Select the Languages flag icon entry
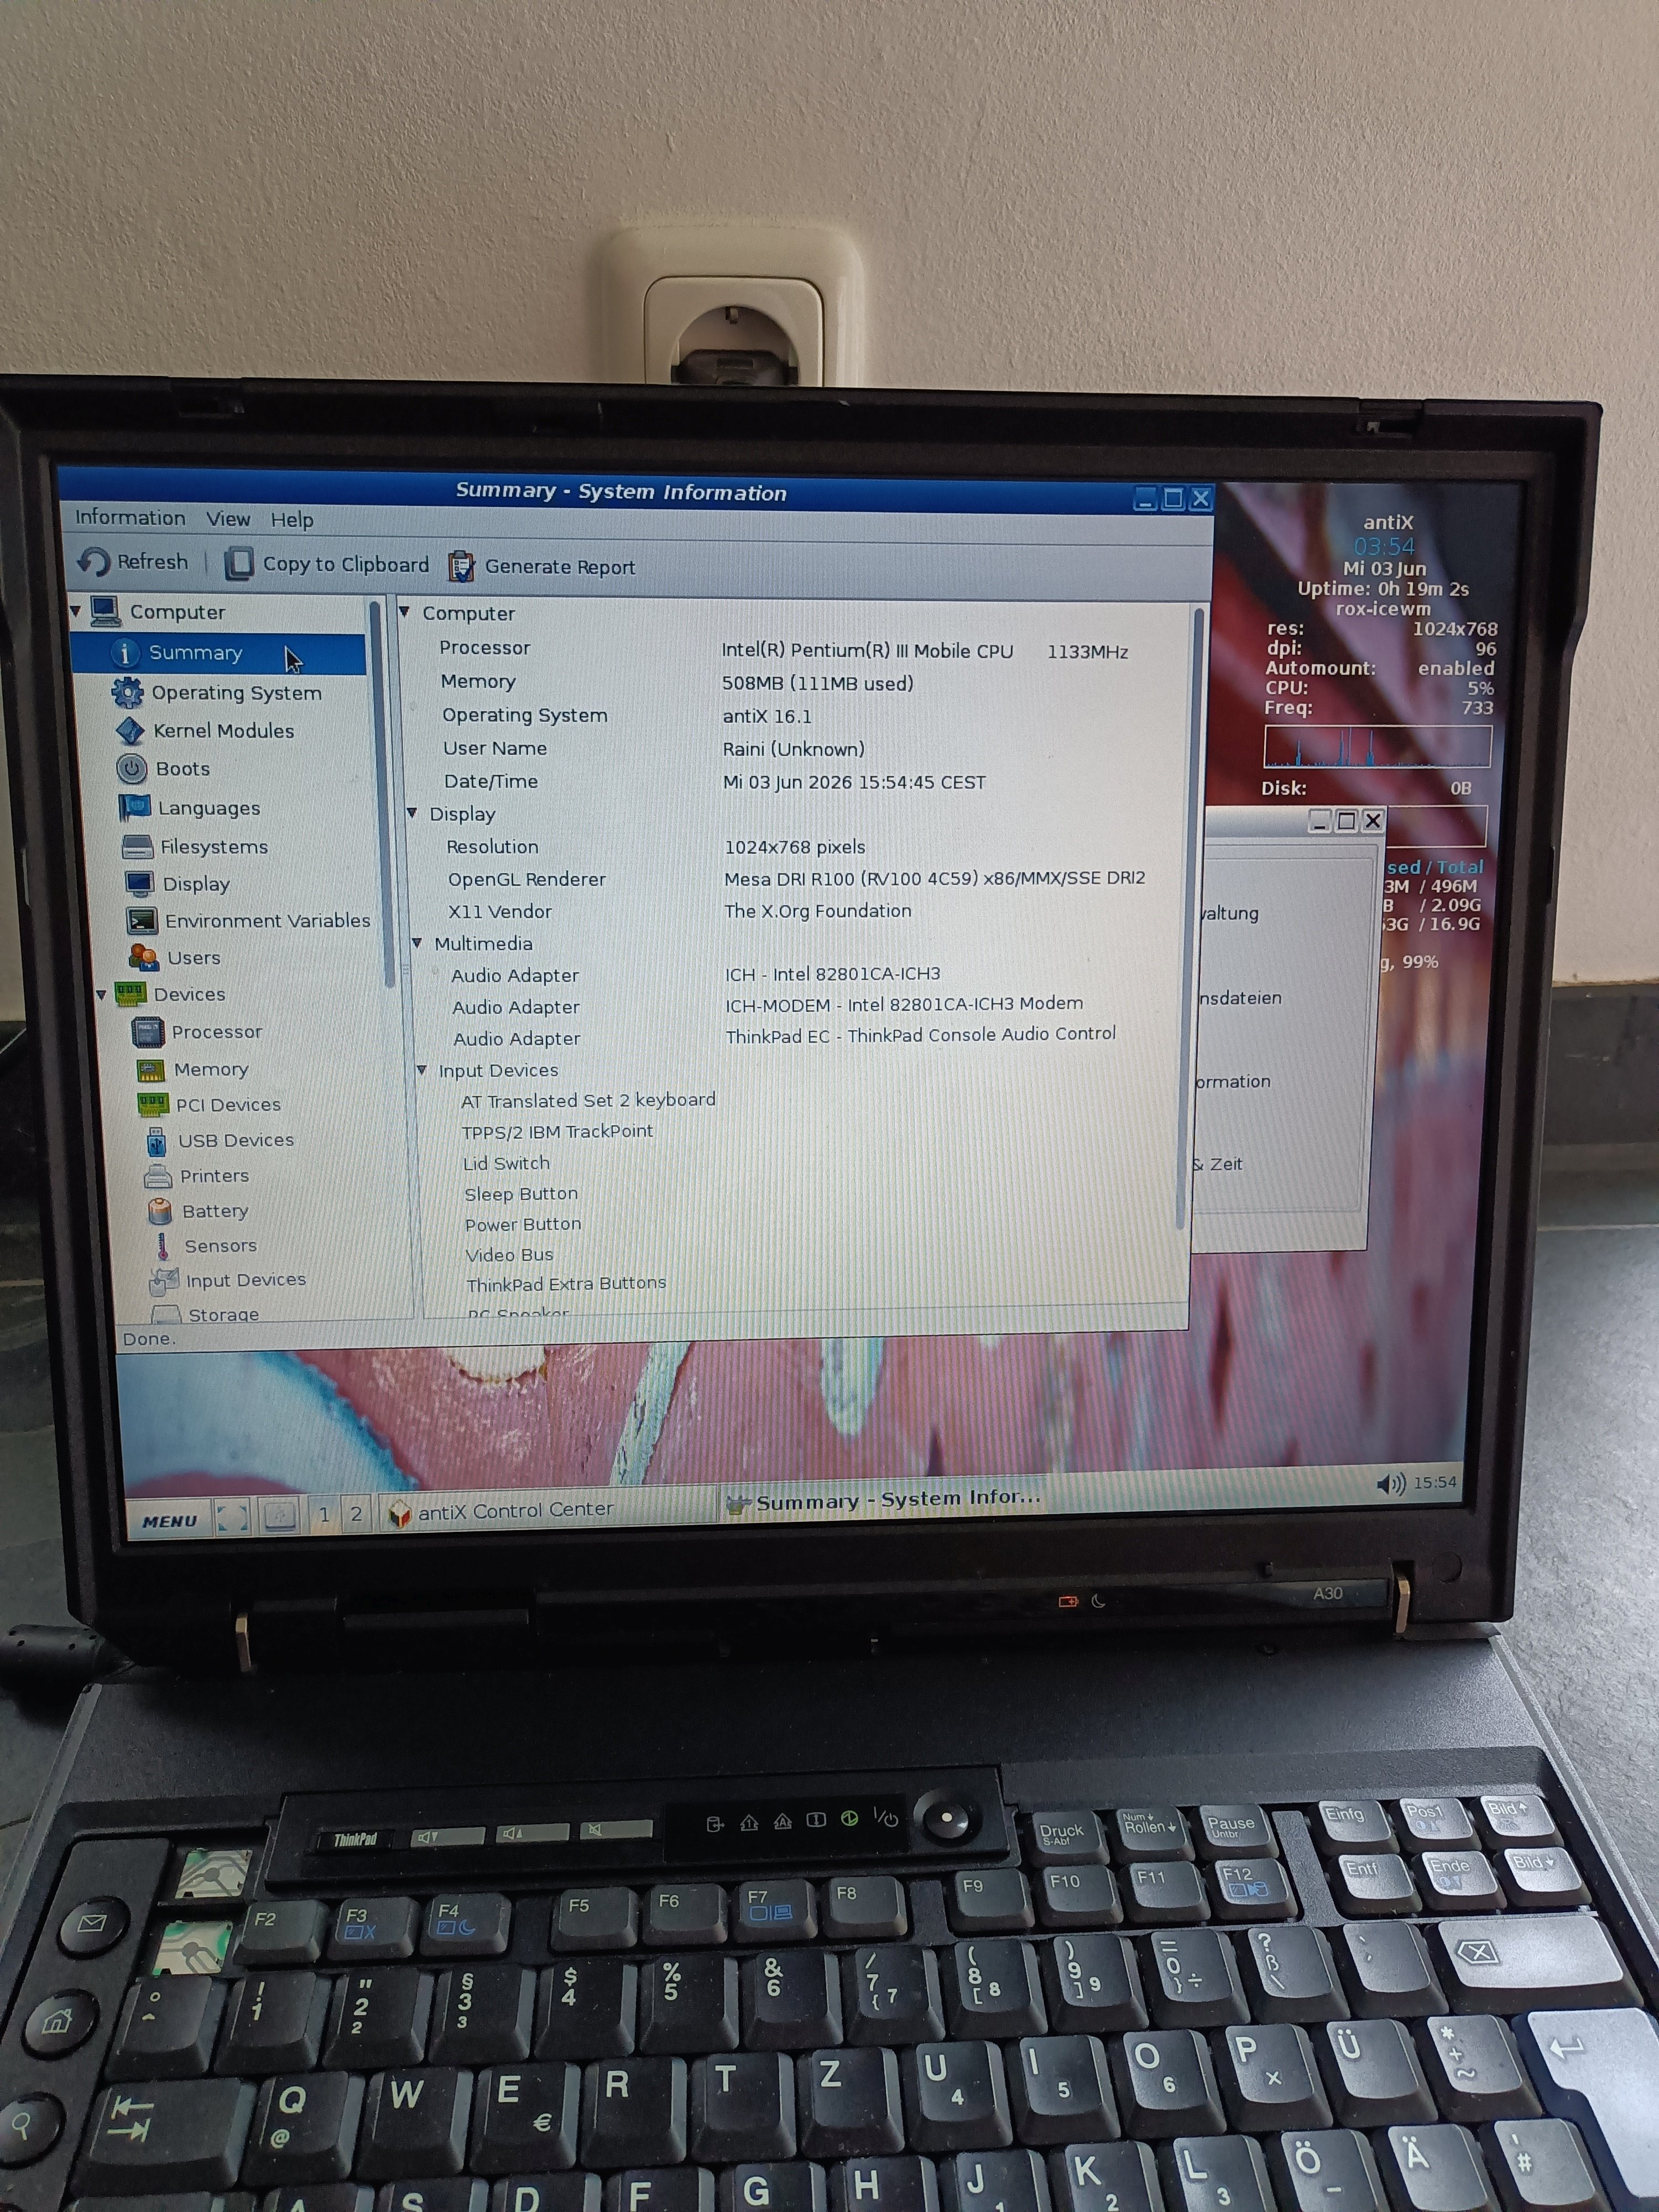Screen dimensions: 1659x2212 [x=134, y=807]
